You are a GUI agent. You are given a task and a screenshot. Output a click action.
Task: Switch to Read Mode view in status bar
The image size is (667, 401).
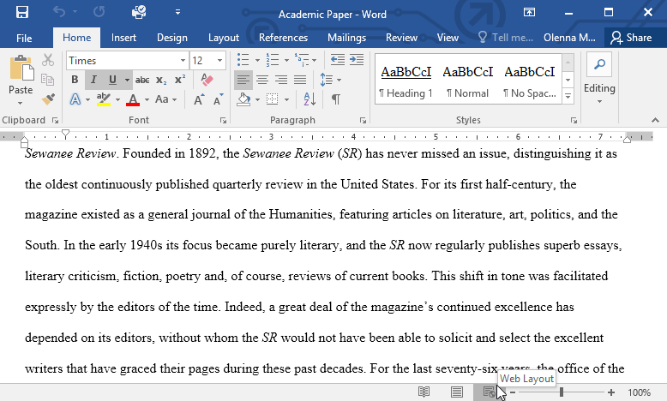click(424, 392)
